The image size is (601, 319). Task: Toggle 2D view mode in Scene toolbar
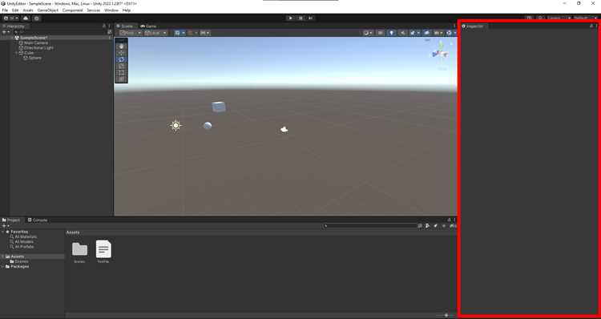point(380,33)
